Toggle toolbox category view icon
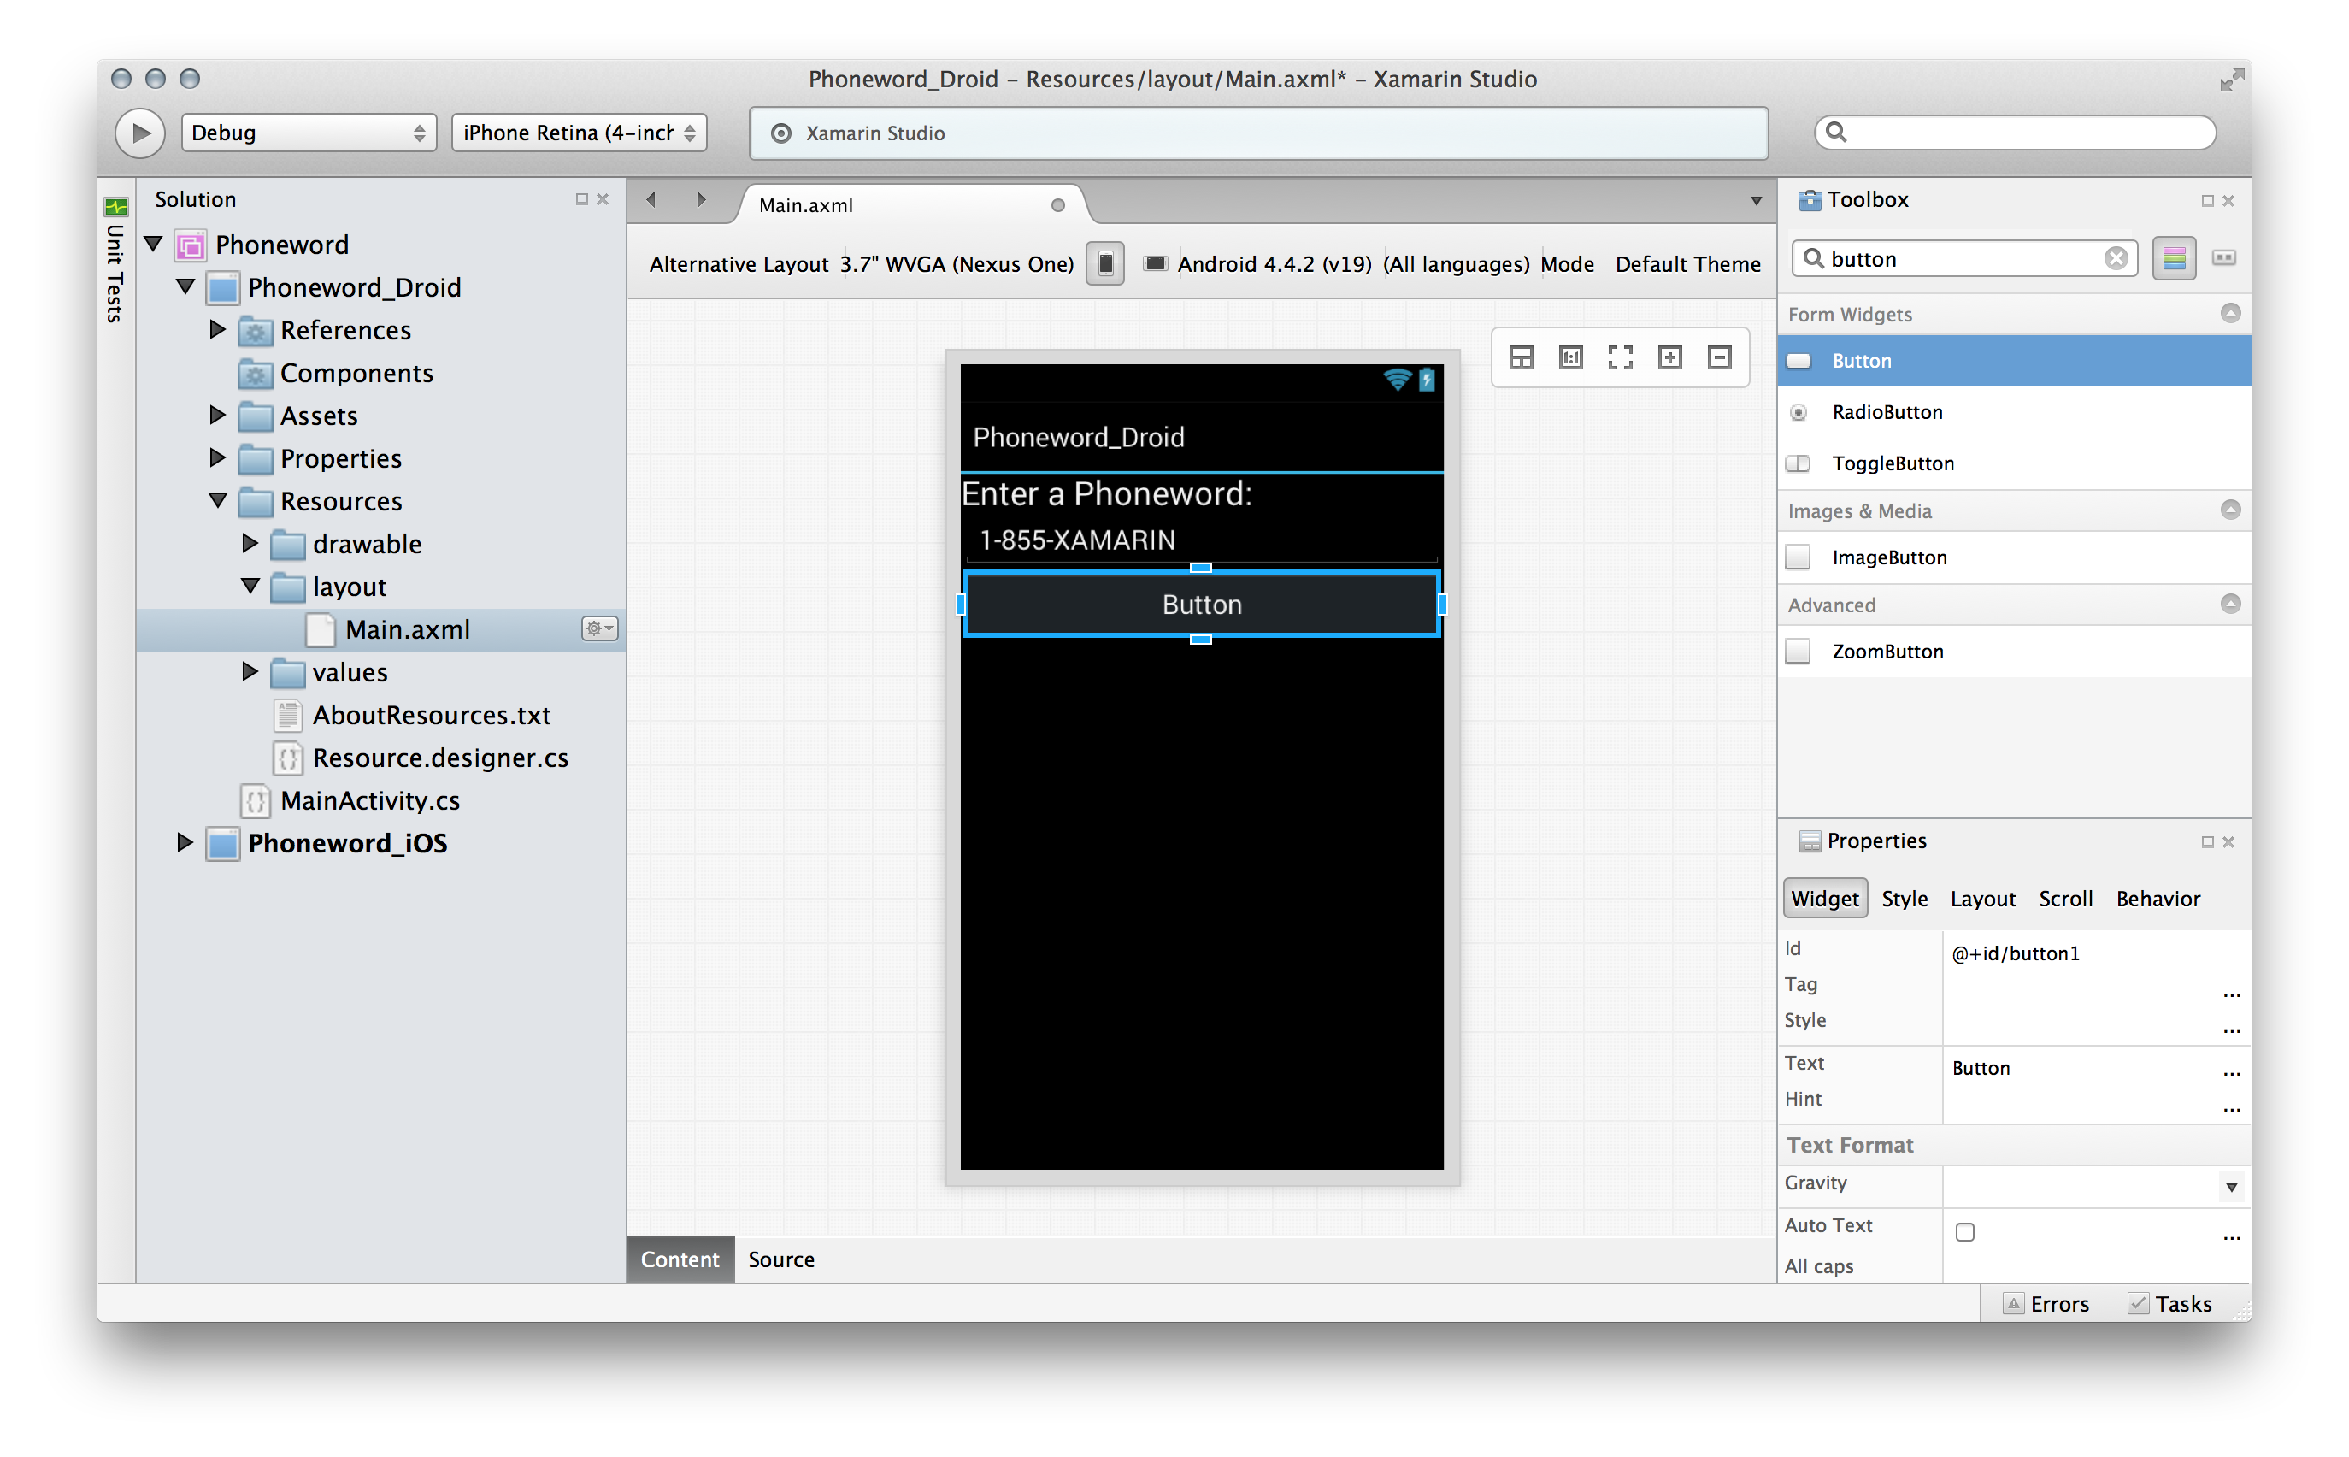Viewport: 2349px width, 1457px height. [2174, 258]
